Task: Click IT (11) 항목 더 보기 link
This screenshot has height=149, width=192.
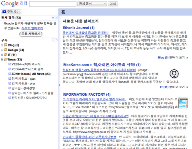Action: 174,87
